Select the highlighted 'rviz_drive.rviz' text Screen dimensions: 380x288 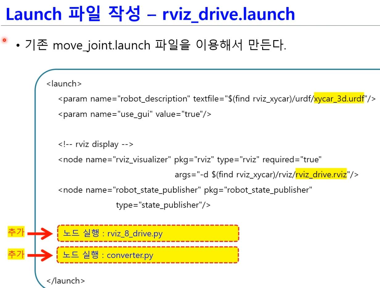pos(321,175)
